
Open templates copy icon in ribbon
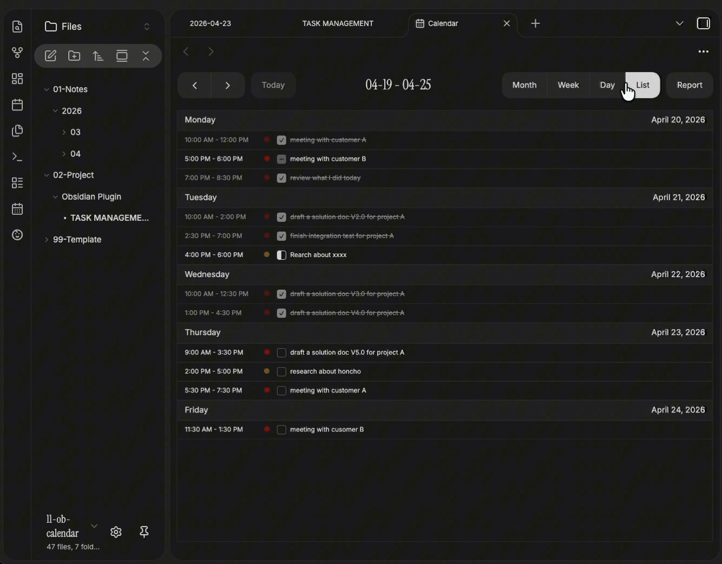(17, 130)
